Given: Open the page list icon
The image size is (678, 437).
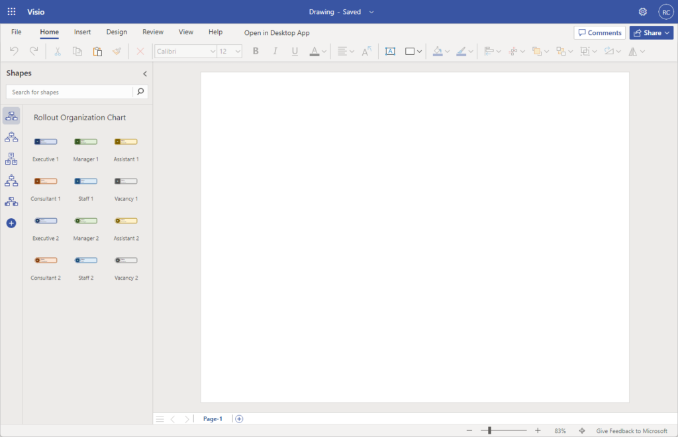Looking at the screenshot, I should click(x=160, y=419).
